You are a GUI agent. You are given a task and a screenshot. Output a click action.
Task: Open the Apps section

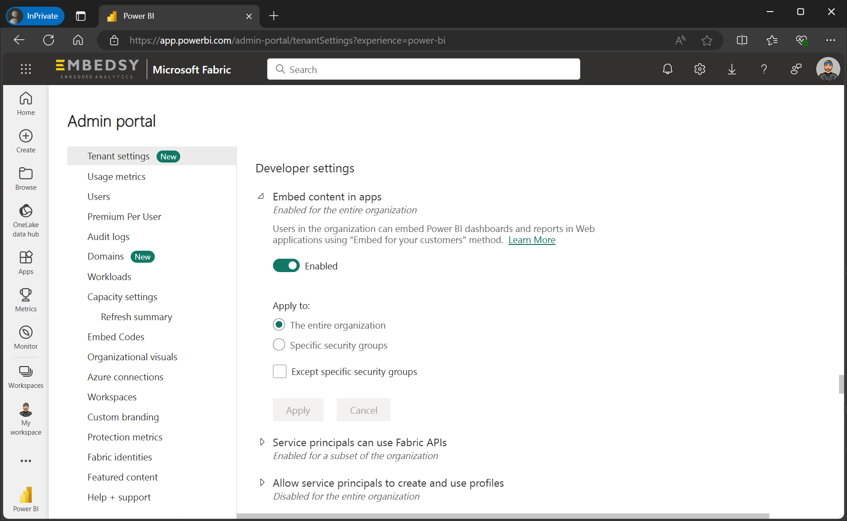(25, 262)
